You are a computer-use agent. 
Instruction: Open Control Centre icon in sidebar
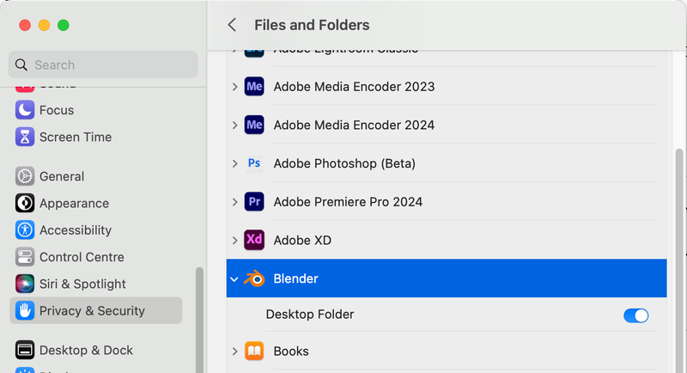pos(25,257)
